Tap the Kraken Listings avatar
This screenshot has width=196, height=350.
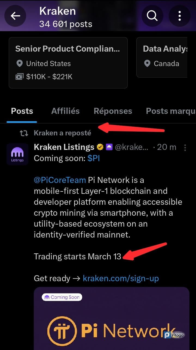[x=17, y=154]
